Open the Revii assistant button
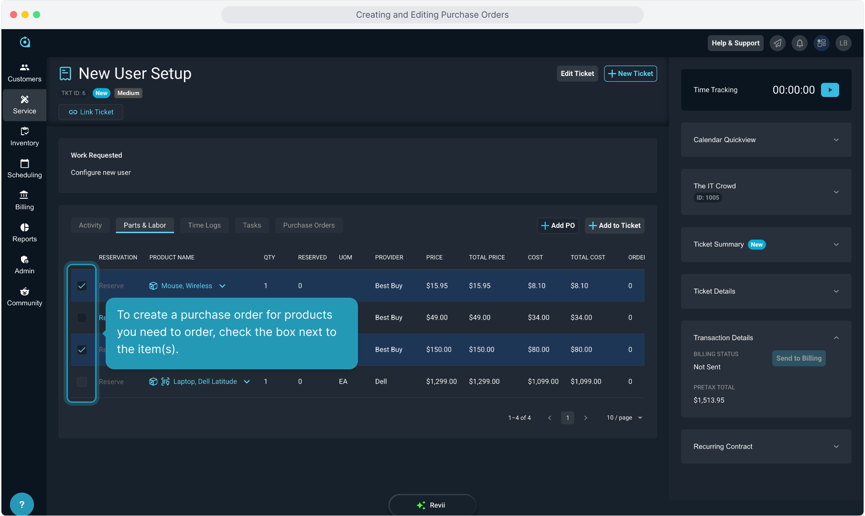 click(x=432, y=505)
